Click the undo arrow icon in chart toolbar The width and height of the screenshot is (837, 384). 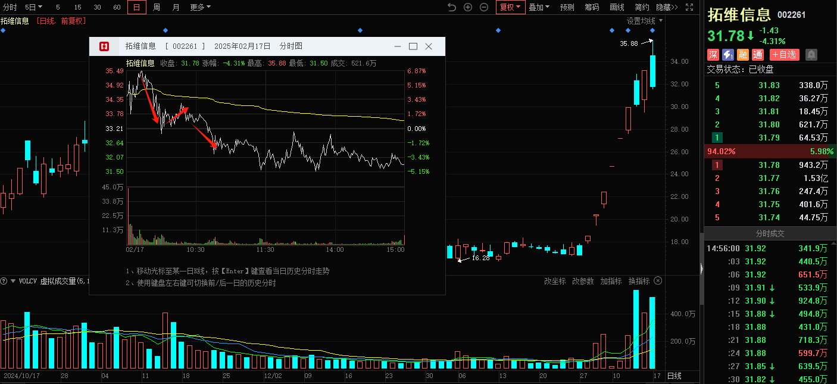click(x=451, y=7)
